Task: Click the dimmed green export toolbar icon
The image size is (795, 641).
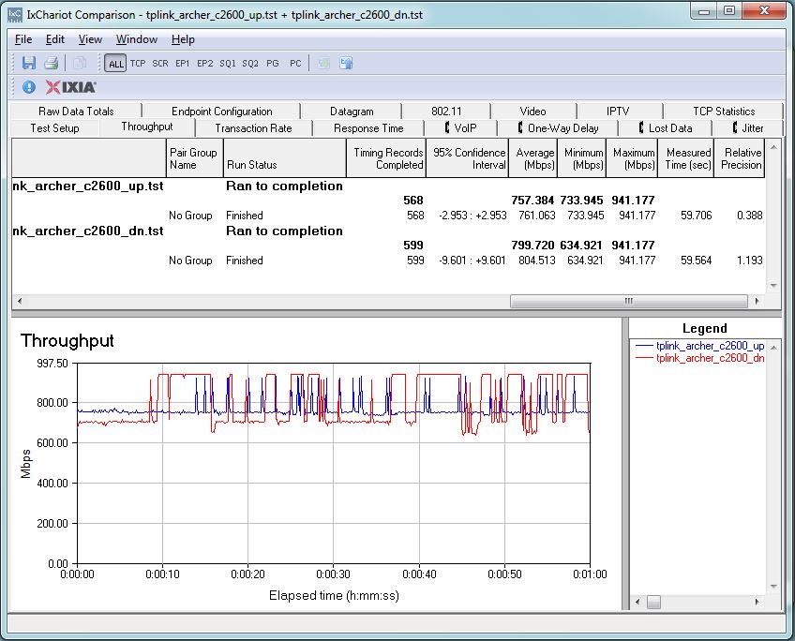Action: 323,63
